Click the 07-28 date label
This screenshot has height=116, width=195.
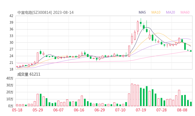(x=162, y=110)
